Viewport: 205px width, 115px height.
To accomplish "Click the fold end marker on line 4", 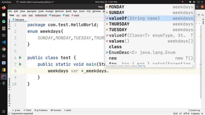I will click(x=26, y=45).
